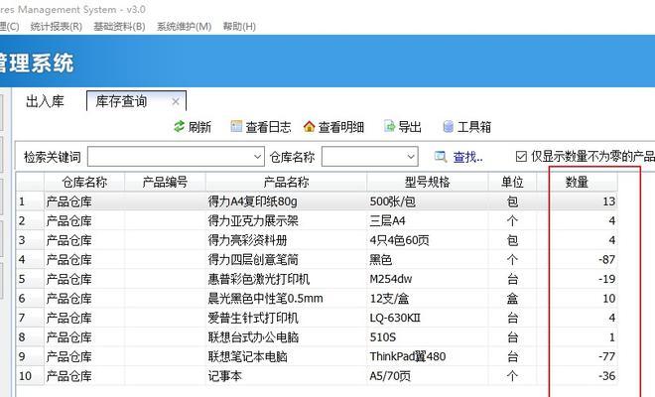Image resolution: width=655 pixels, height=397 pixels.
Task: Click the magnifier search icon beside 查找
Action: (441, 157)
